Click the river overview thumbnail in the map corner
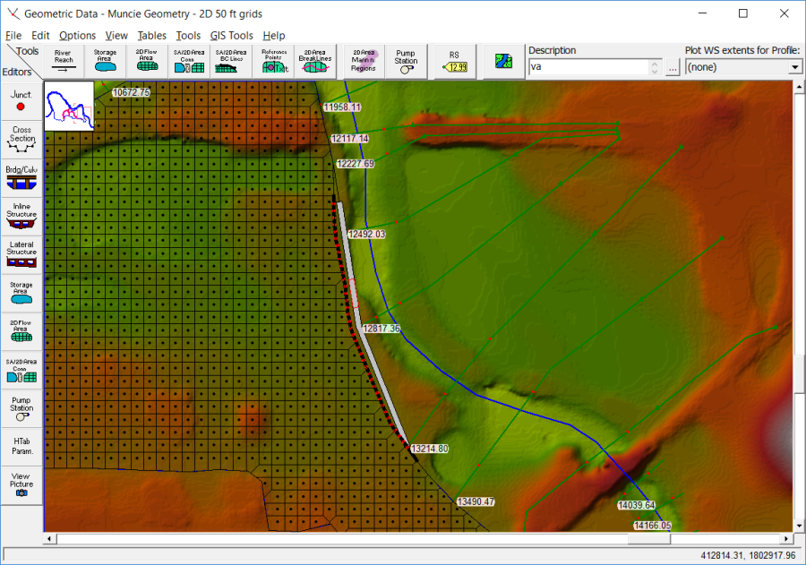Image resolution: width=806 pixels, height=565 pixels. [69, 105]
